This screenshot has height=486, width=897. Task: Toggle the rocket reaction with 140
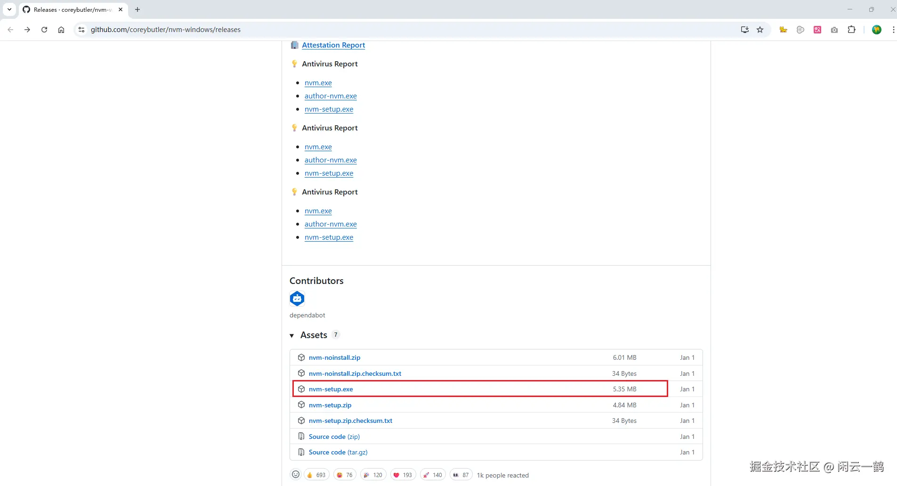click(433, 475)
